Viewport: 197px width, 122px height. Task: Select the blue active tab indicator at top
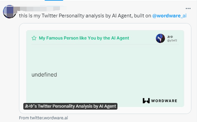coord(54,0)
